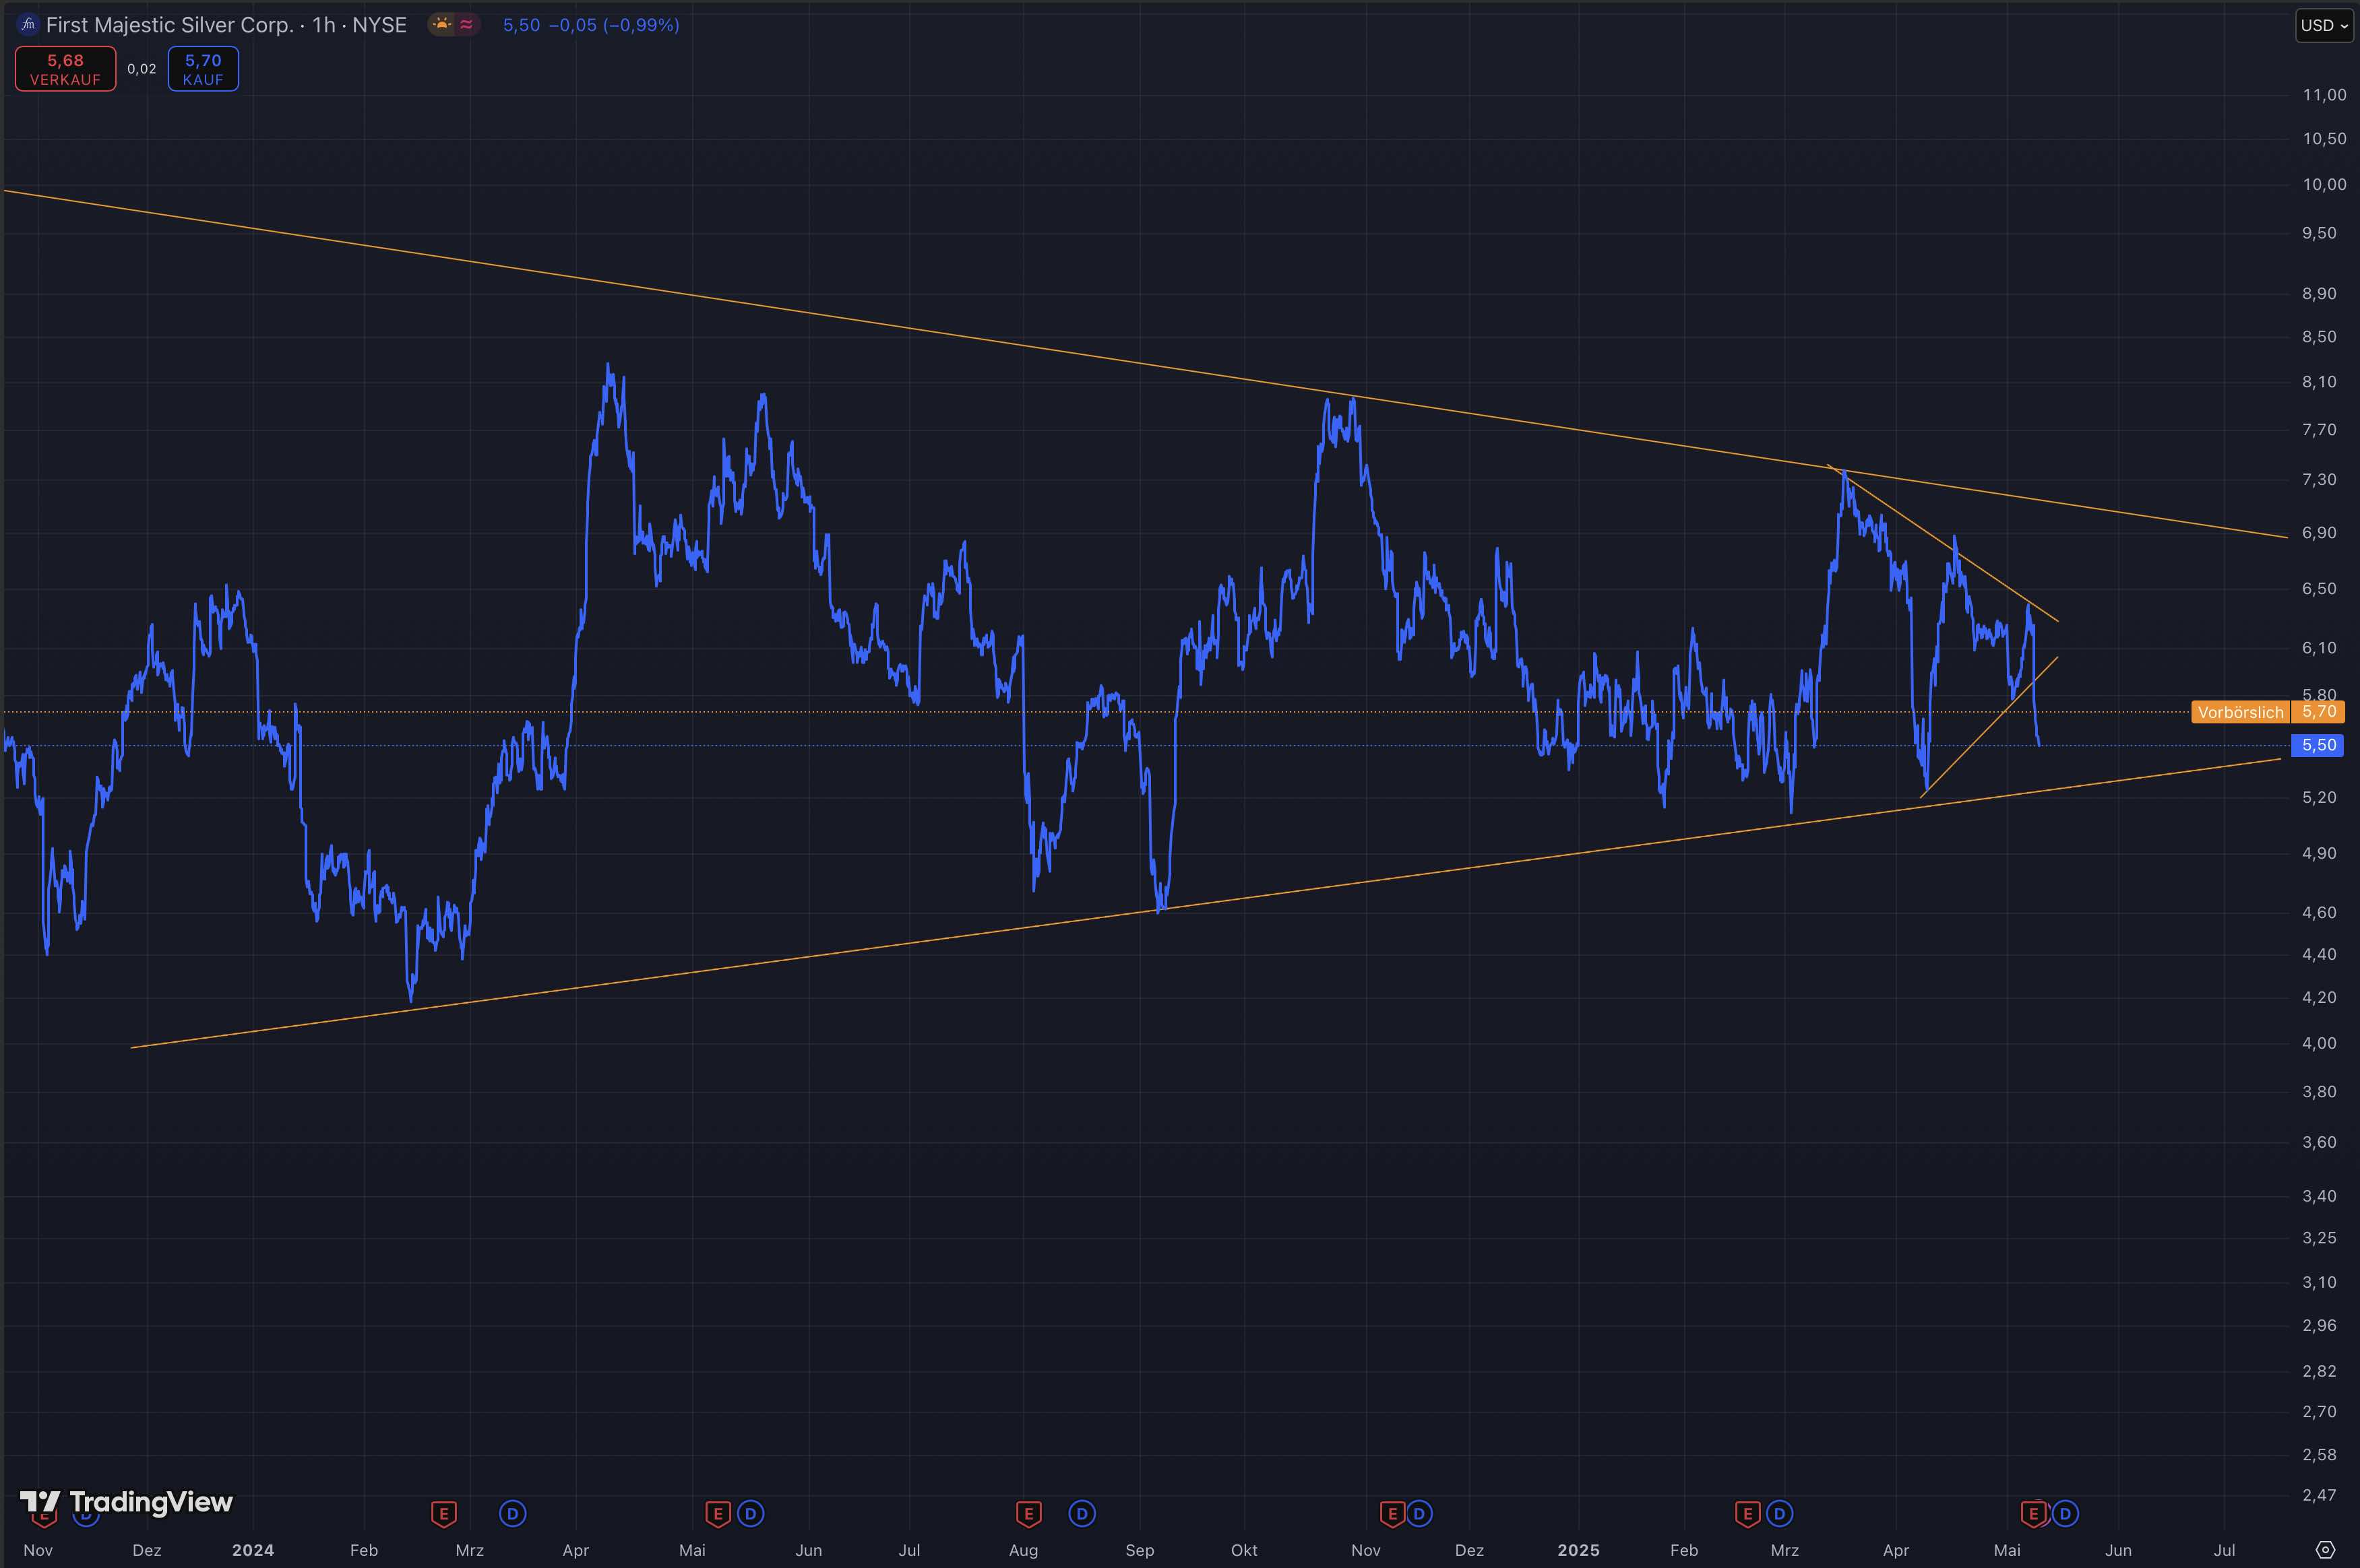Click the First Majestic Silver Corp. symbol title
The width and height of the screenshot is (2360, 1568).
point(170,25)
